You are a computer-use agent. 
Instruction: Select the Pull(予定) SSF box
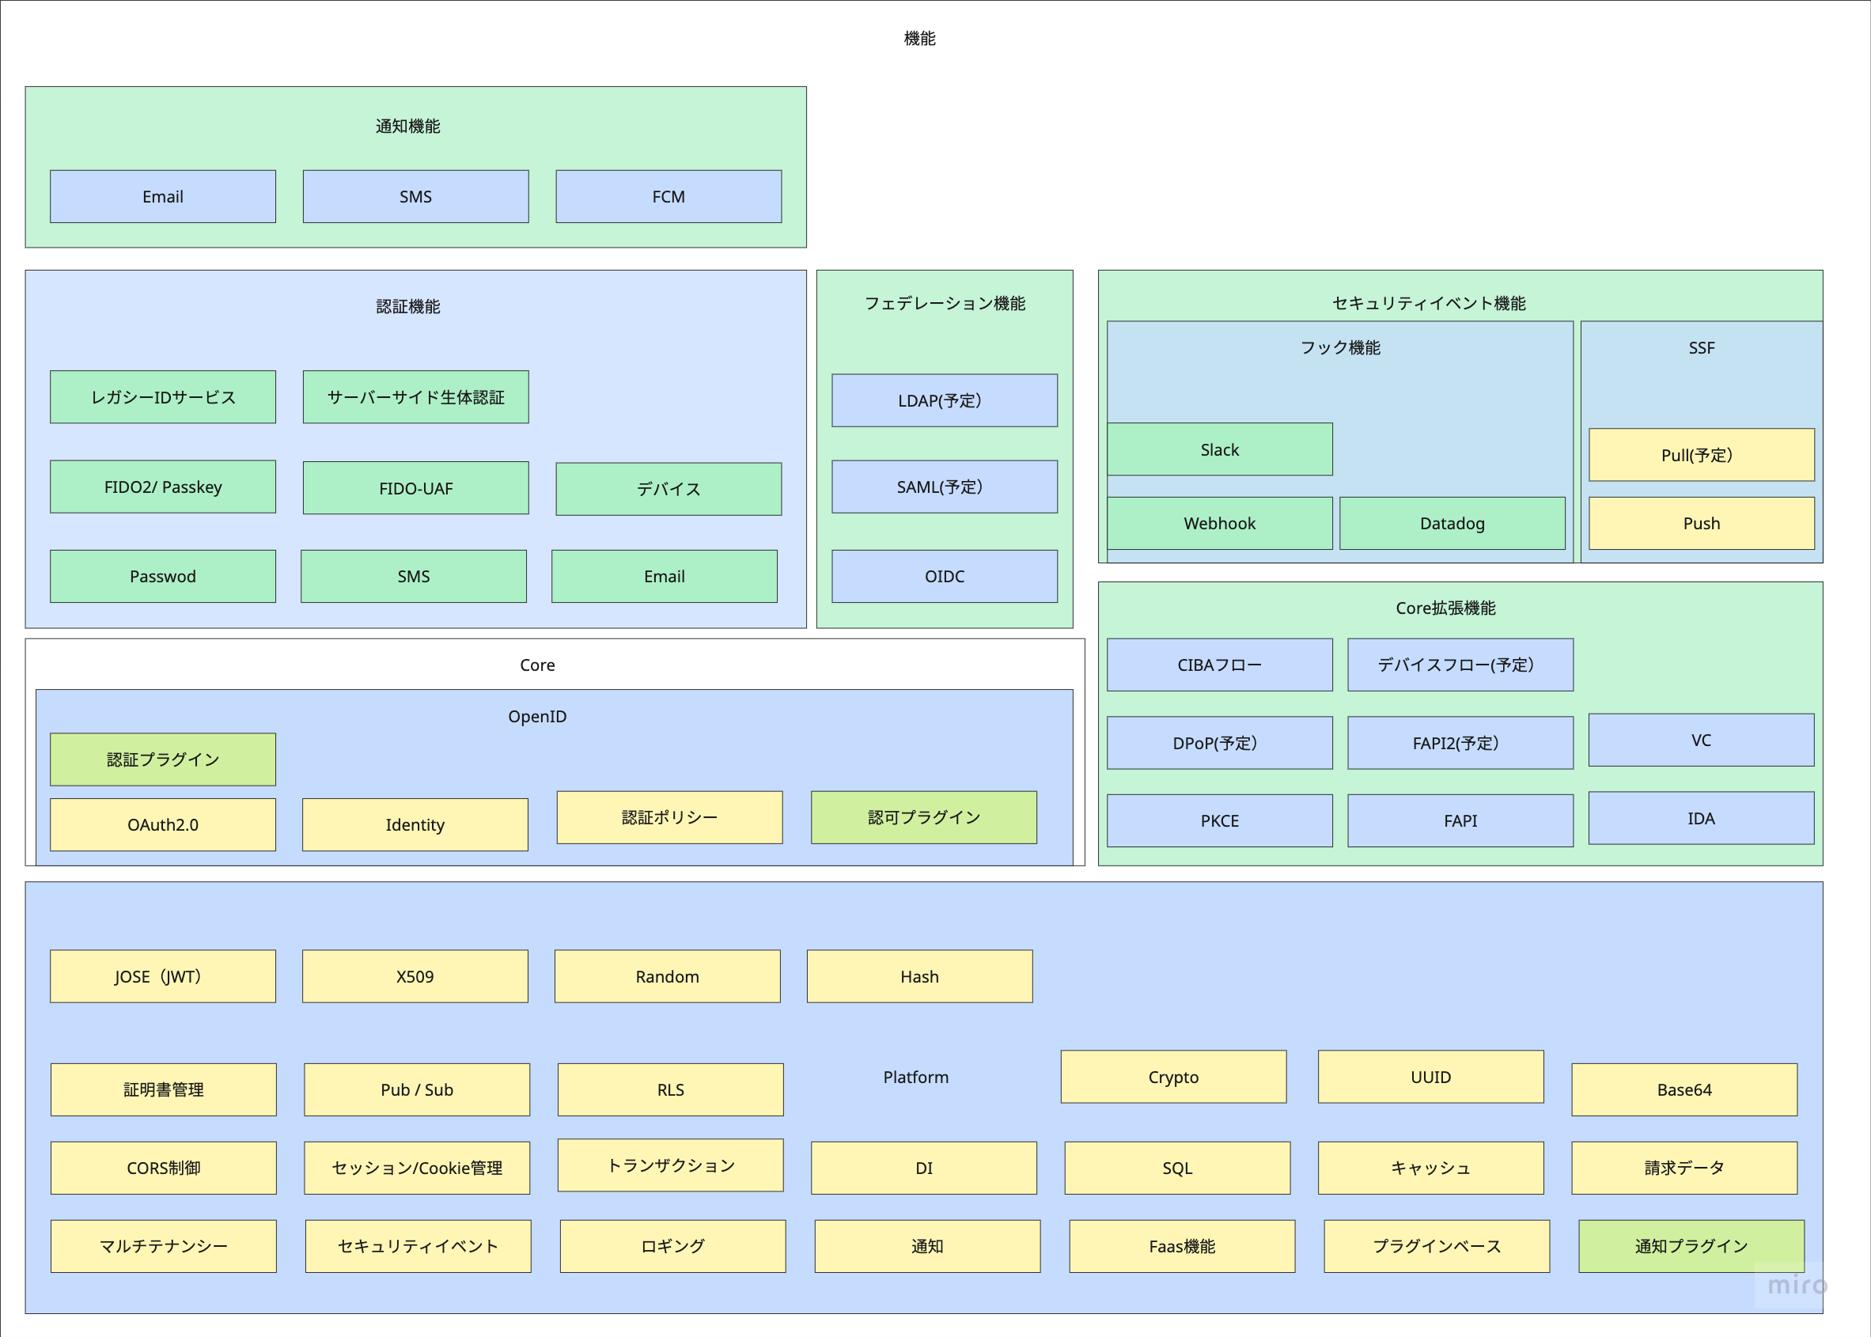pos(1701,454)
